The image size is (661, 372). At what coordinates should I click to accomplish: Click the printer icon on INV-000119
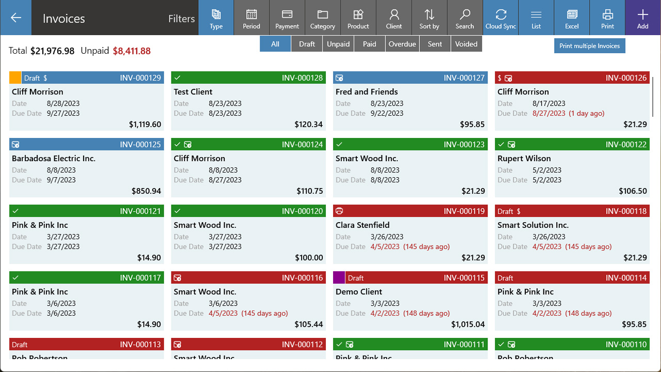tap(339, 211)
